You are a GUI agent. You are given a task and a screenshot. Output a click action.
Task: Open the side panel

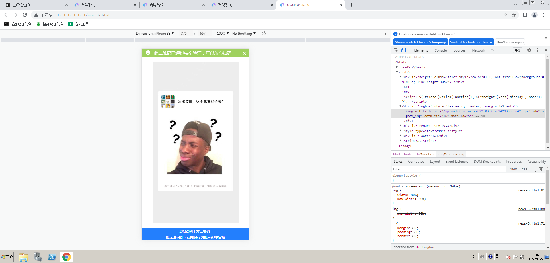point(525,15)
